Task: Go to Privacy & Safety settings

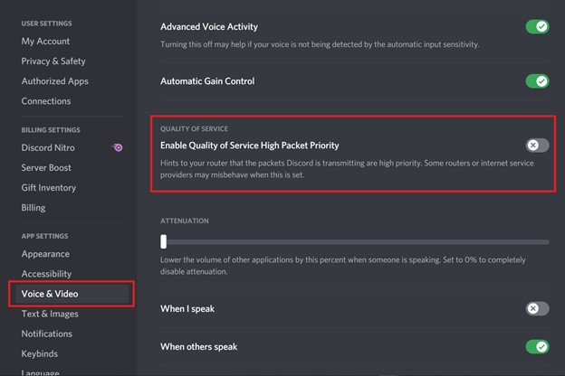Action: pyautogui.click(x=53, y=61)
